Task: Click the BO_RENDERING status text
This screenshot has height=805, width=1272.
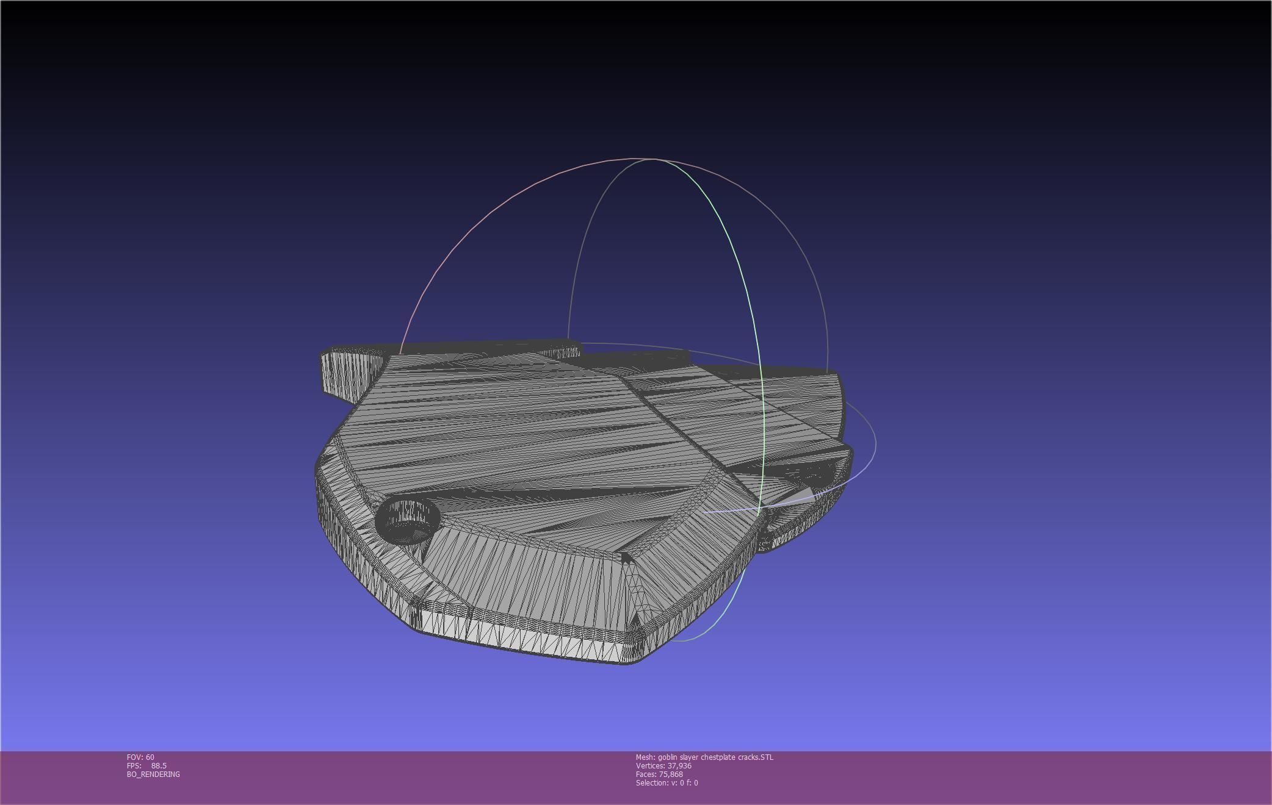Action: click(153, 774)
